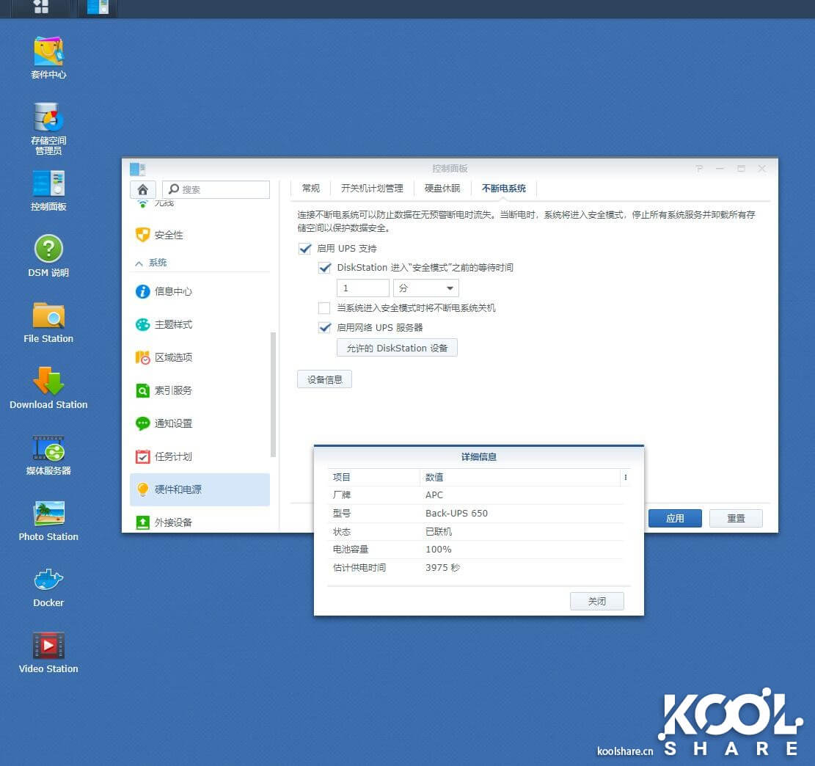This screenshot has height=766, width=815.
Task: Open Photo Station from the desktop
Action: 48,514
